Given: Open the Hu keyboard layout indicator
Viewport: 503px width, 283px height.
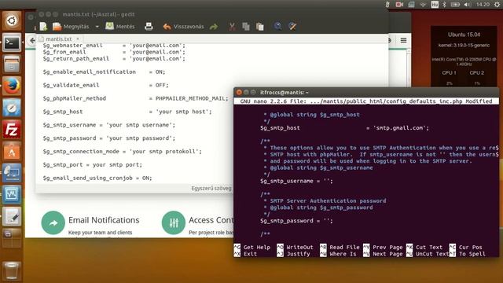Looking at the screenshot, I should tap(435, 5).
